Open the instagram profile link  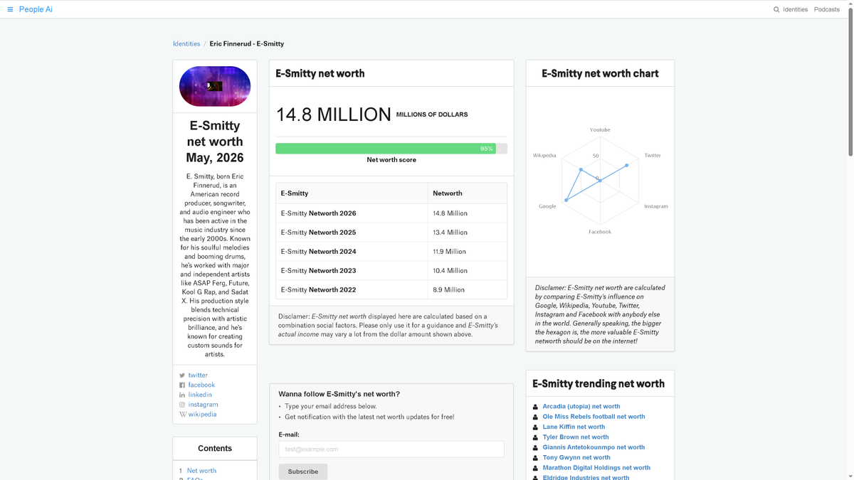point(204,405)
